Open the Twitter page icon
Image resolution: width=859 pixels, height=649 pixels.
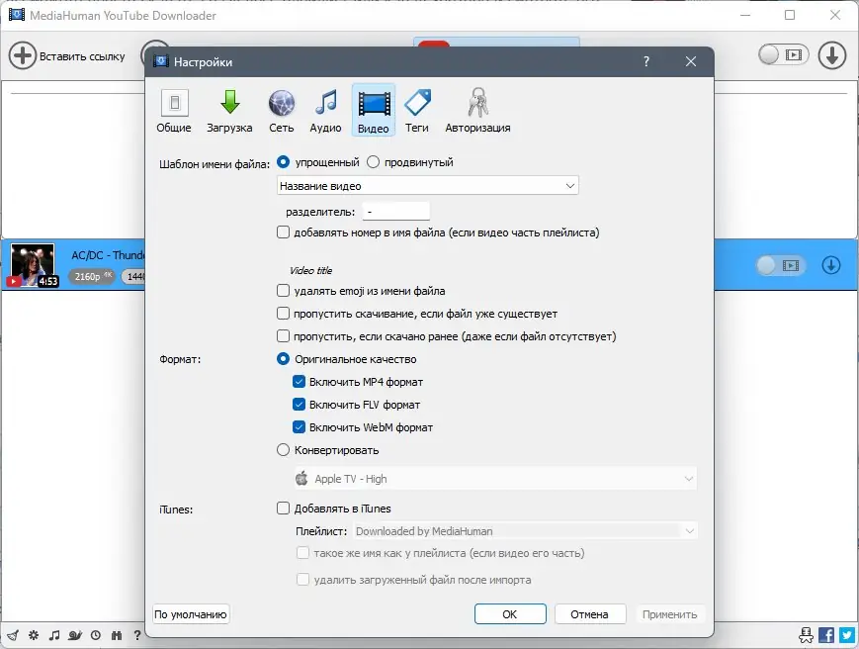[846, 635]
